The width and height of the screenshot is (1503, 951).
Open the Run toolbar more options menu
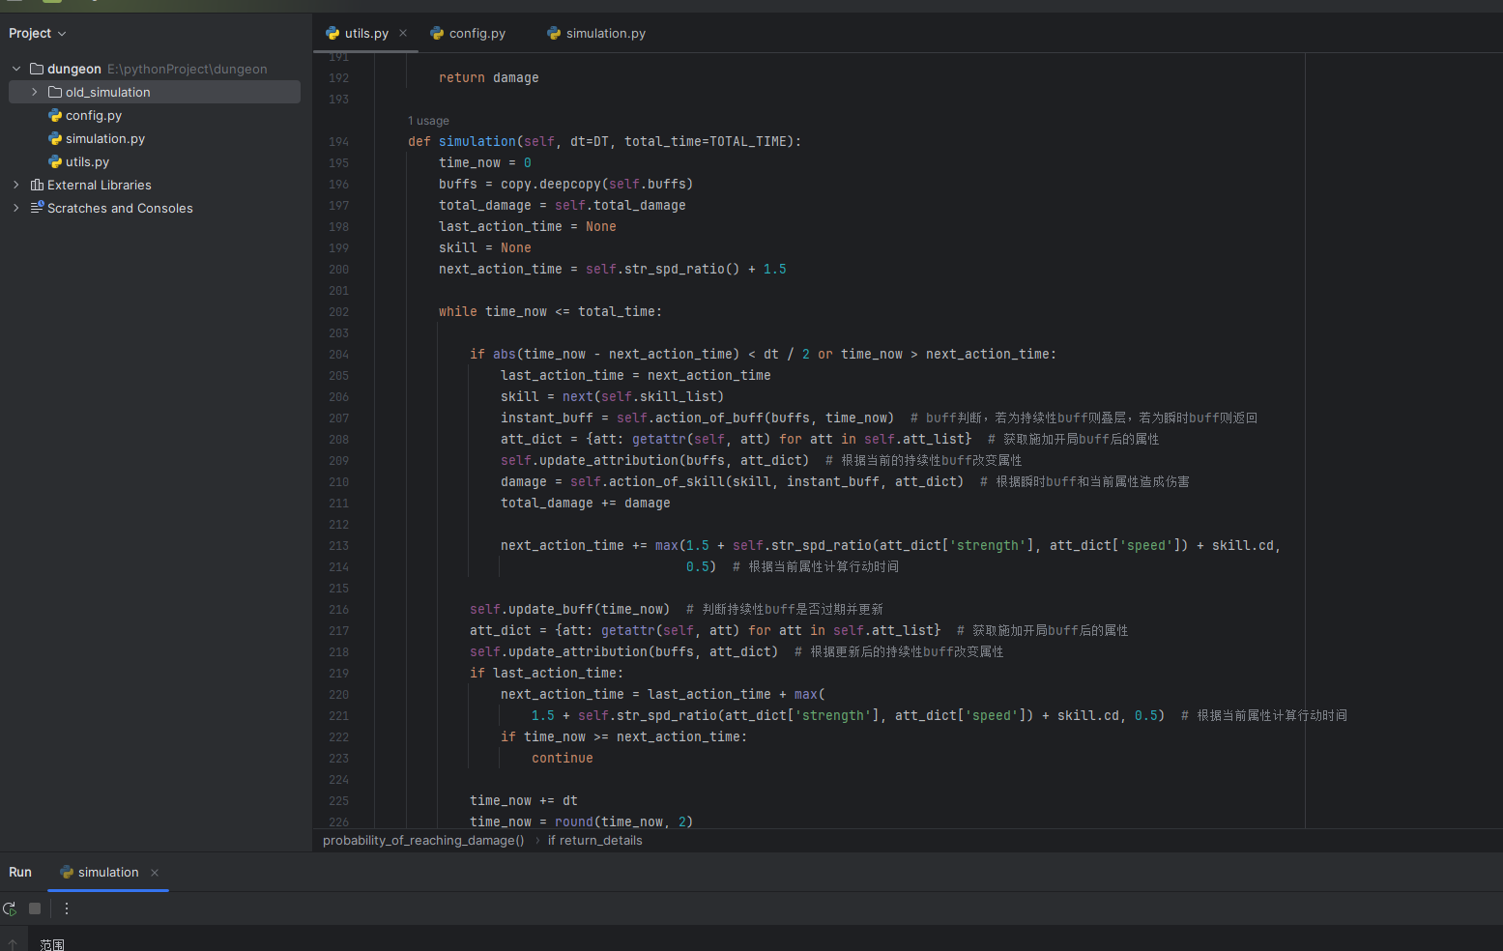pos(67,908)
